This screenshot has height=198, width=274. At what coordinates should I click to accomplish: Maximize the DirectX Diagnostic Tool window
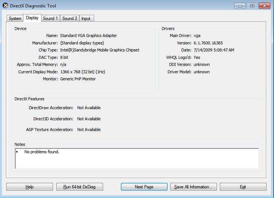252,6
